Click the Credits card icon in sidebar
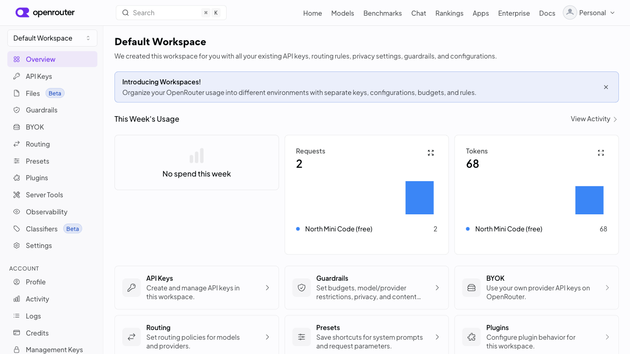 17,333
